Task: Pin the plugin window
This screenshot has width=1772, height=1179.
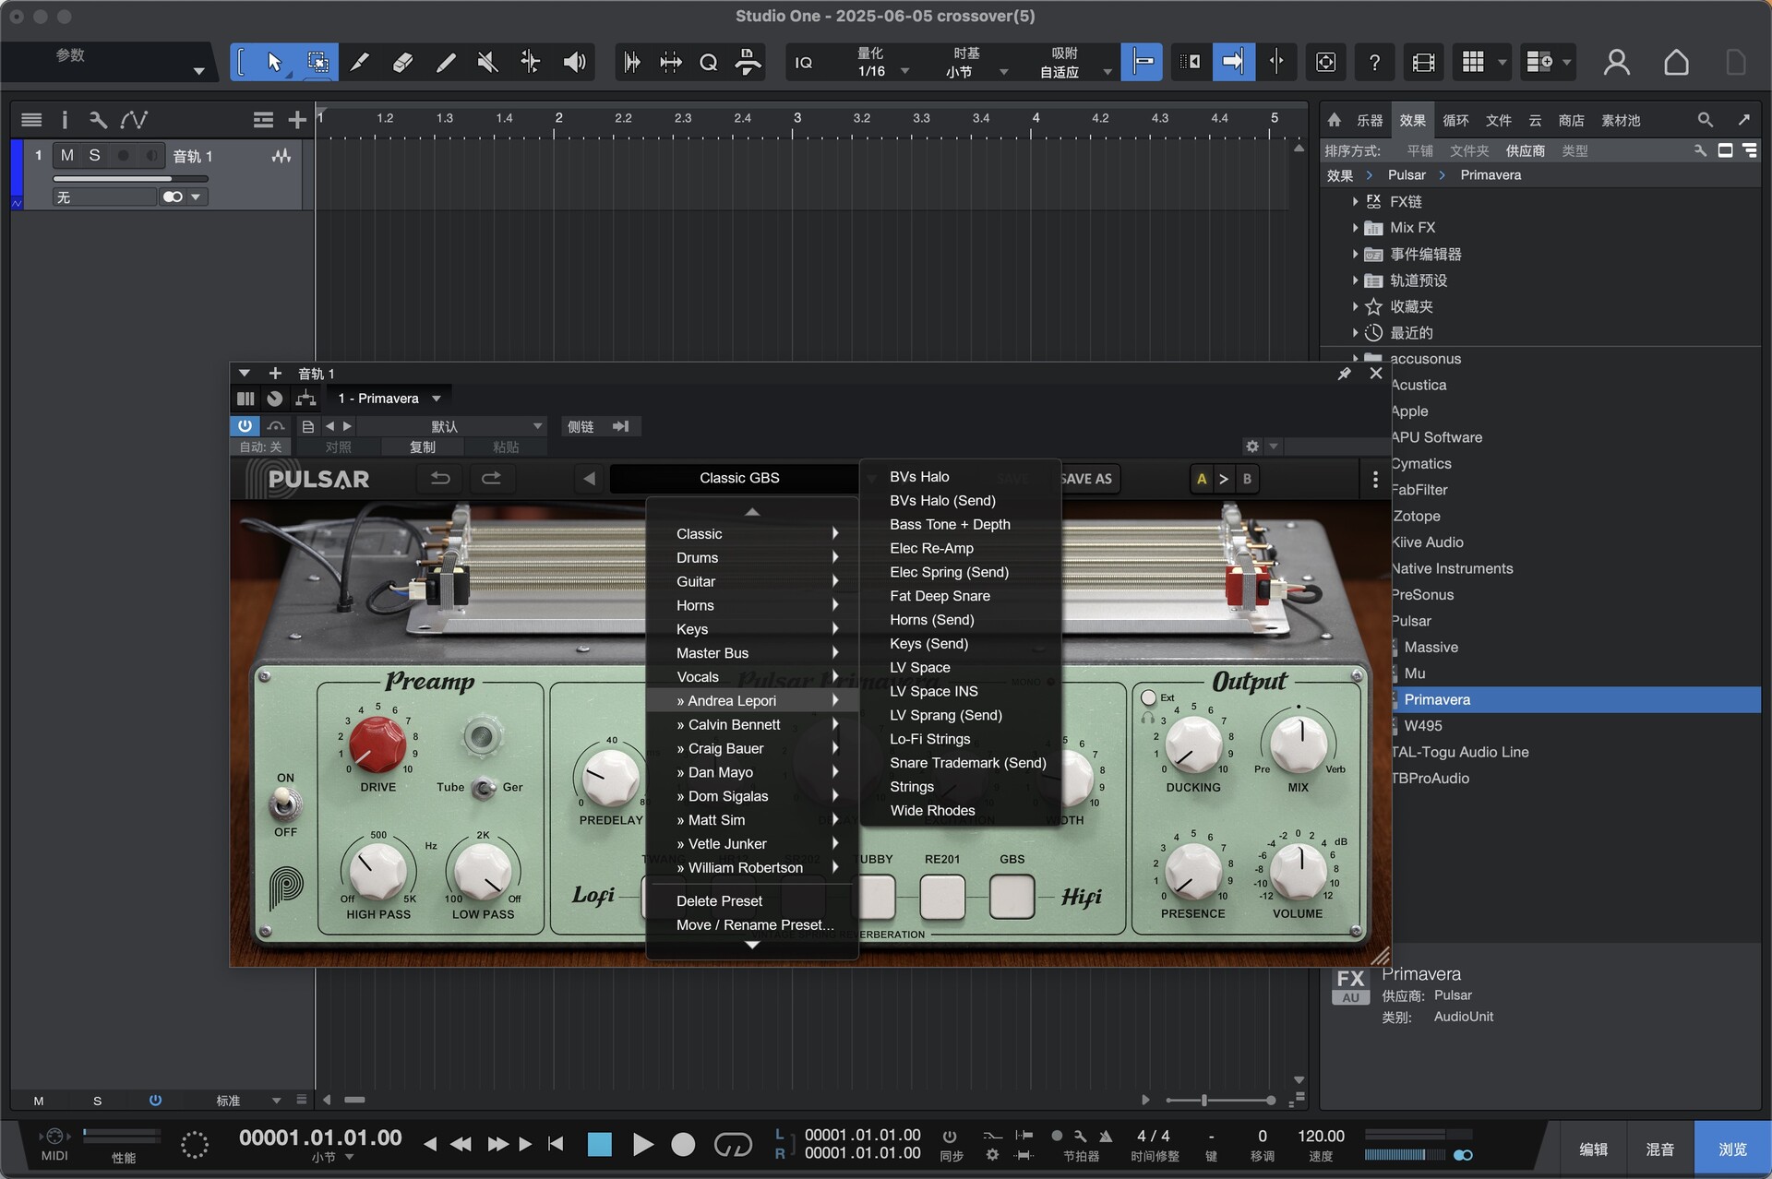Action: 1344,374
